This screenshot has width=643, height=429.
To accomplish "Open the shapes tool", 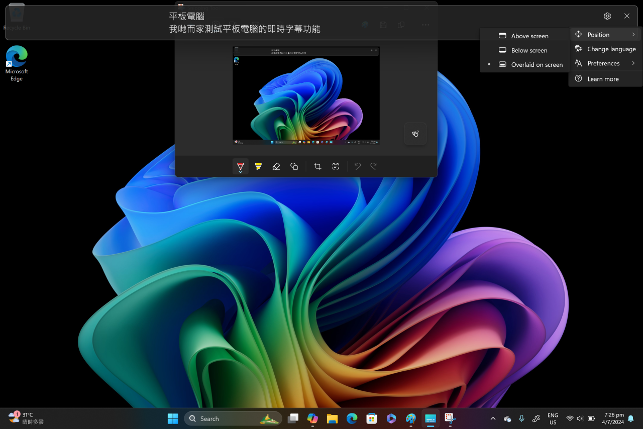I will click(x=294, y=166).
